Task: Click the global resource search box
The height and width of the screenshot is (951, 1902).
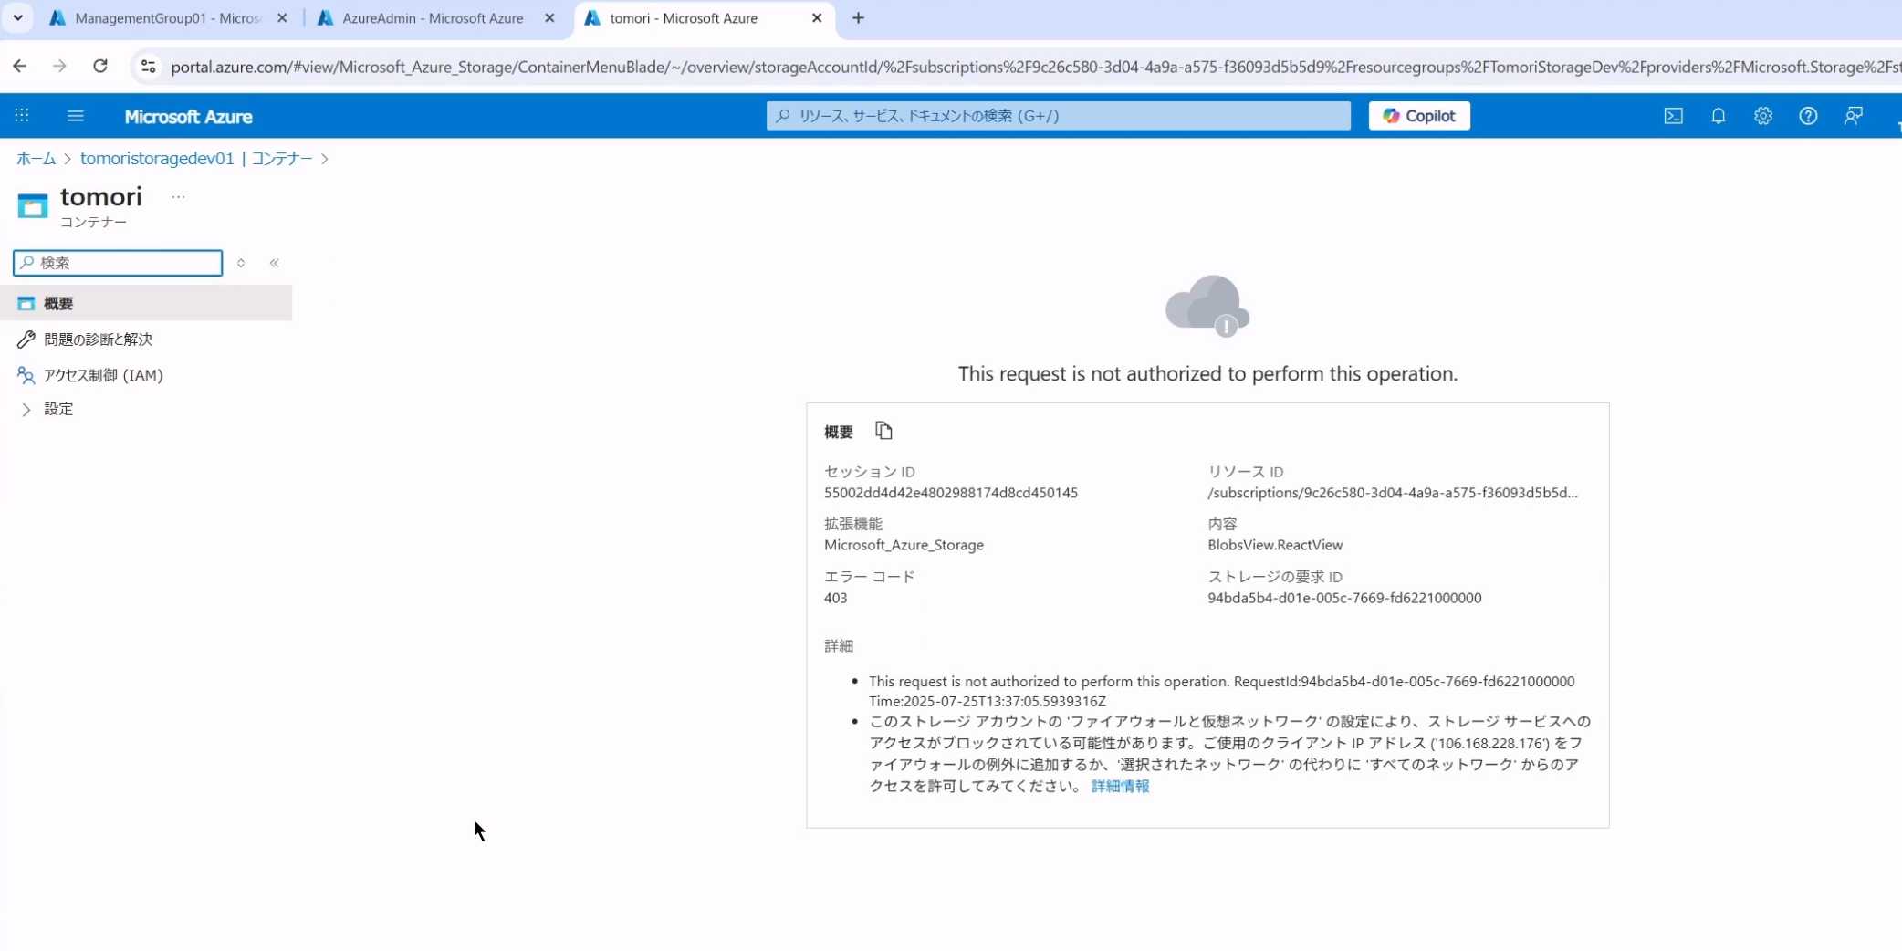Action: (1059, 116)
